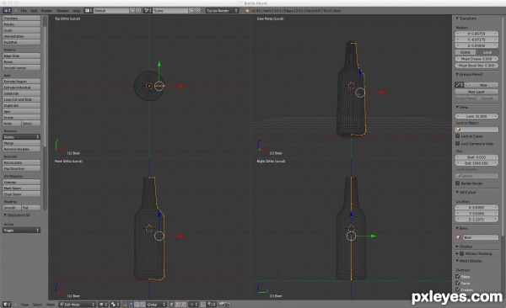Open the Mesh menu in the 3D view header
506x308 pixels.
(51, 304)
